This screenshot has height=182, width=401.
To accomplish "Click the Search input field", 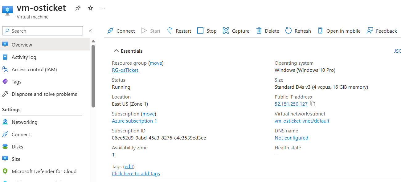I will (42, 31).
